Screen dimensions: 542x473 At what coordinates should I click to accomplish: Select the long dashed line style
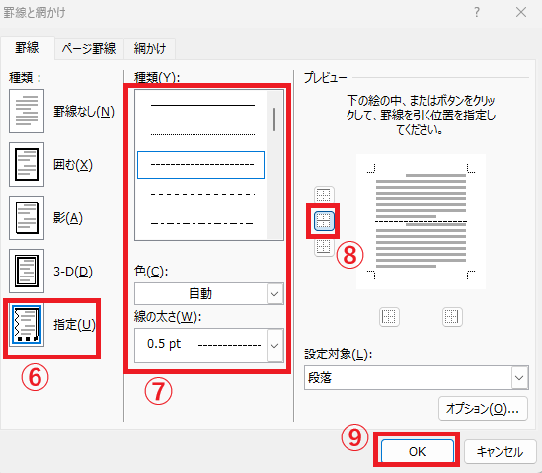point(202,194)
